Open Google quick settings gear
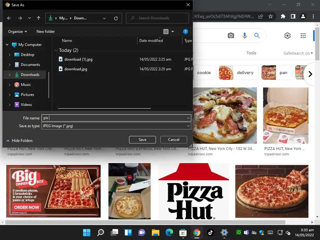 click(287, 36)
